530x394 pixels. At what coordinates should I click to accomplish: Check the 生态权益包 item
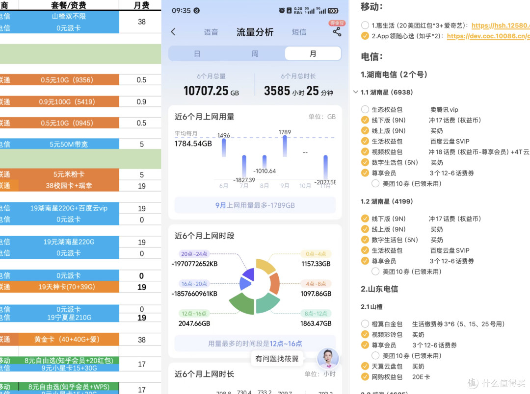click(x=365, y=109)
